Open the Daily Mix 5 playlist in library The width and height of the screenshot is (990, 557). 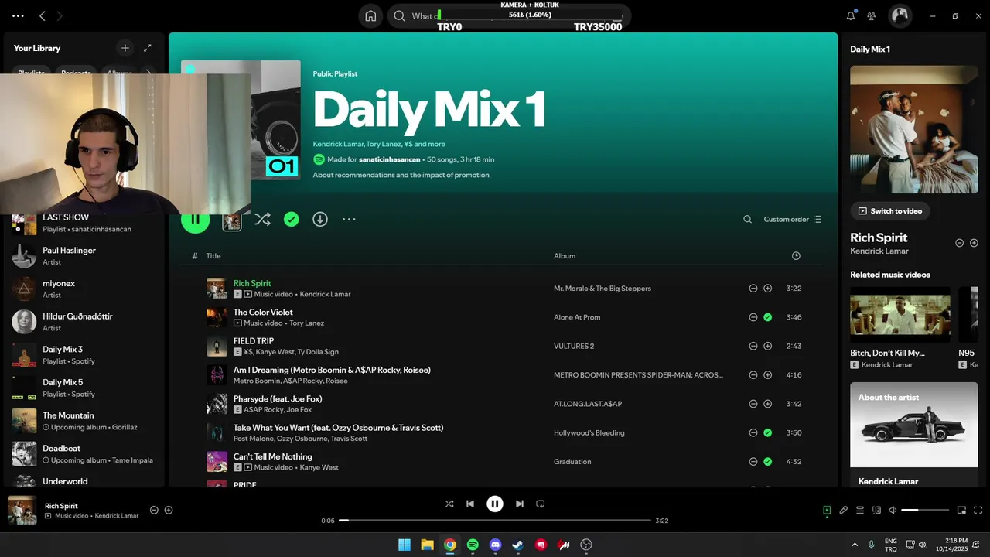click(84, 388)
